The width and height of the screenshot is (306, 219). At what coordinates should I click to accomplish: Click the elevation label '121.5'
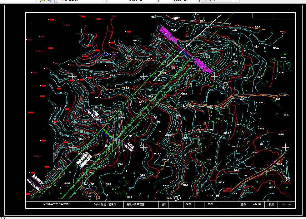(x=173, y=30)
